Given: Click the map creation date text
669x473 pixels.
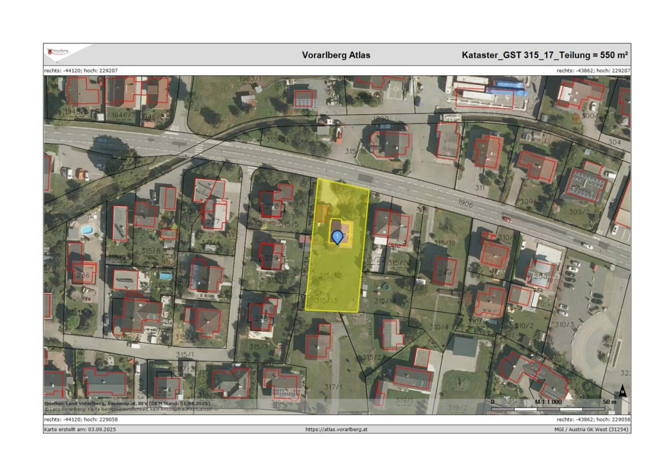Looking at the screenshot, I should tap(80, 429).
